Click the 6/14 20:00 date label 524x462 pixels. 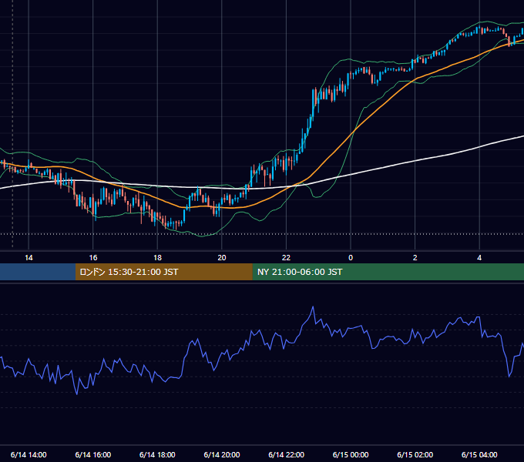(x=222, y=454)
